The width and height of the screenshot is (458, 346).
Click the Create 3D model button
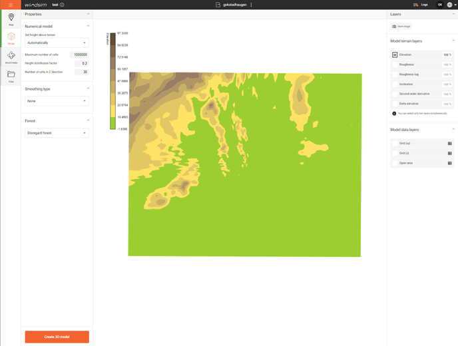(57, 337)
